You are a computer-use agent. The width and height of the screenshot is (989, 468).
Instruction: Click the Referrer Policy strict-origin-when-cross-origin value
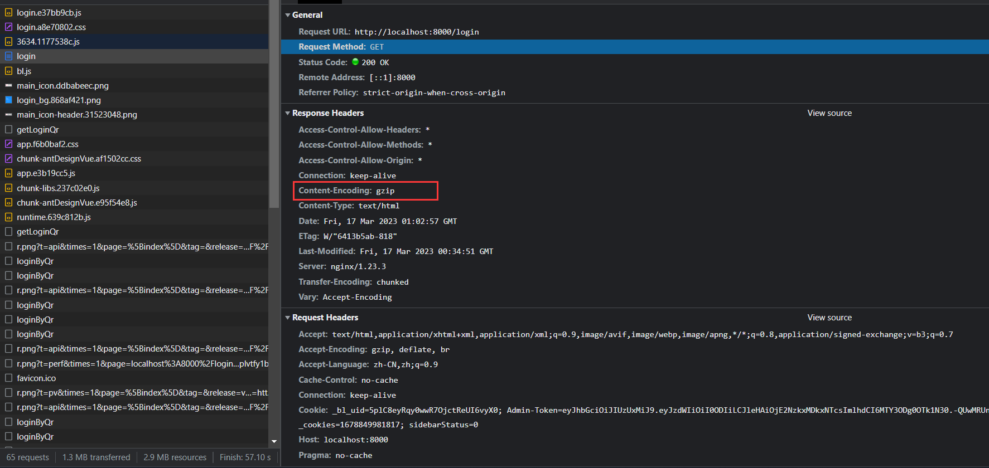click(434, 92)
